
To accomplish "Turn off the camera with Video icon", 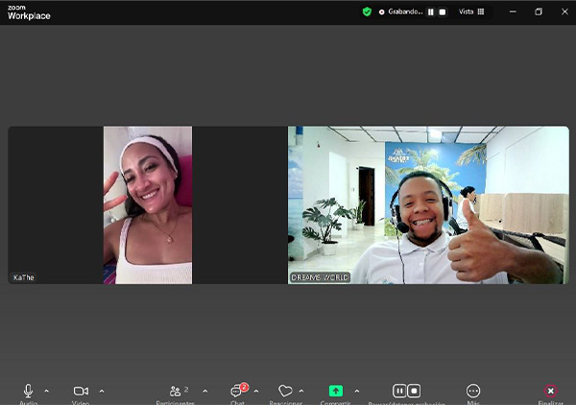I will (81, 391).
